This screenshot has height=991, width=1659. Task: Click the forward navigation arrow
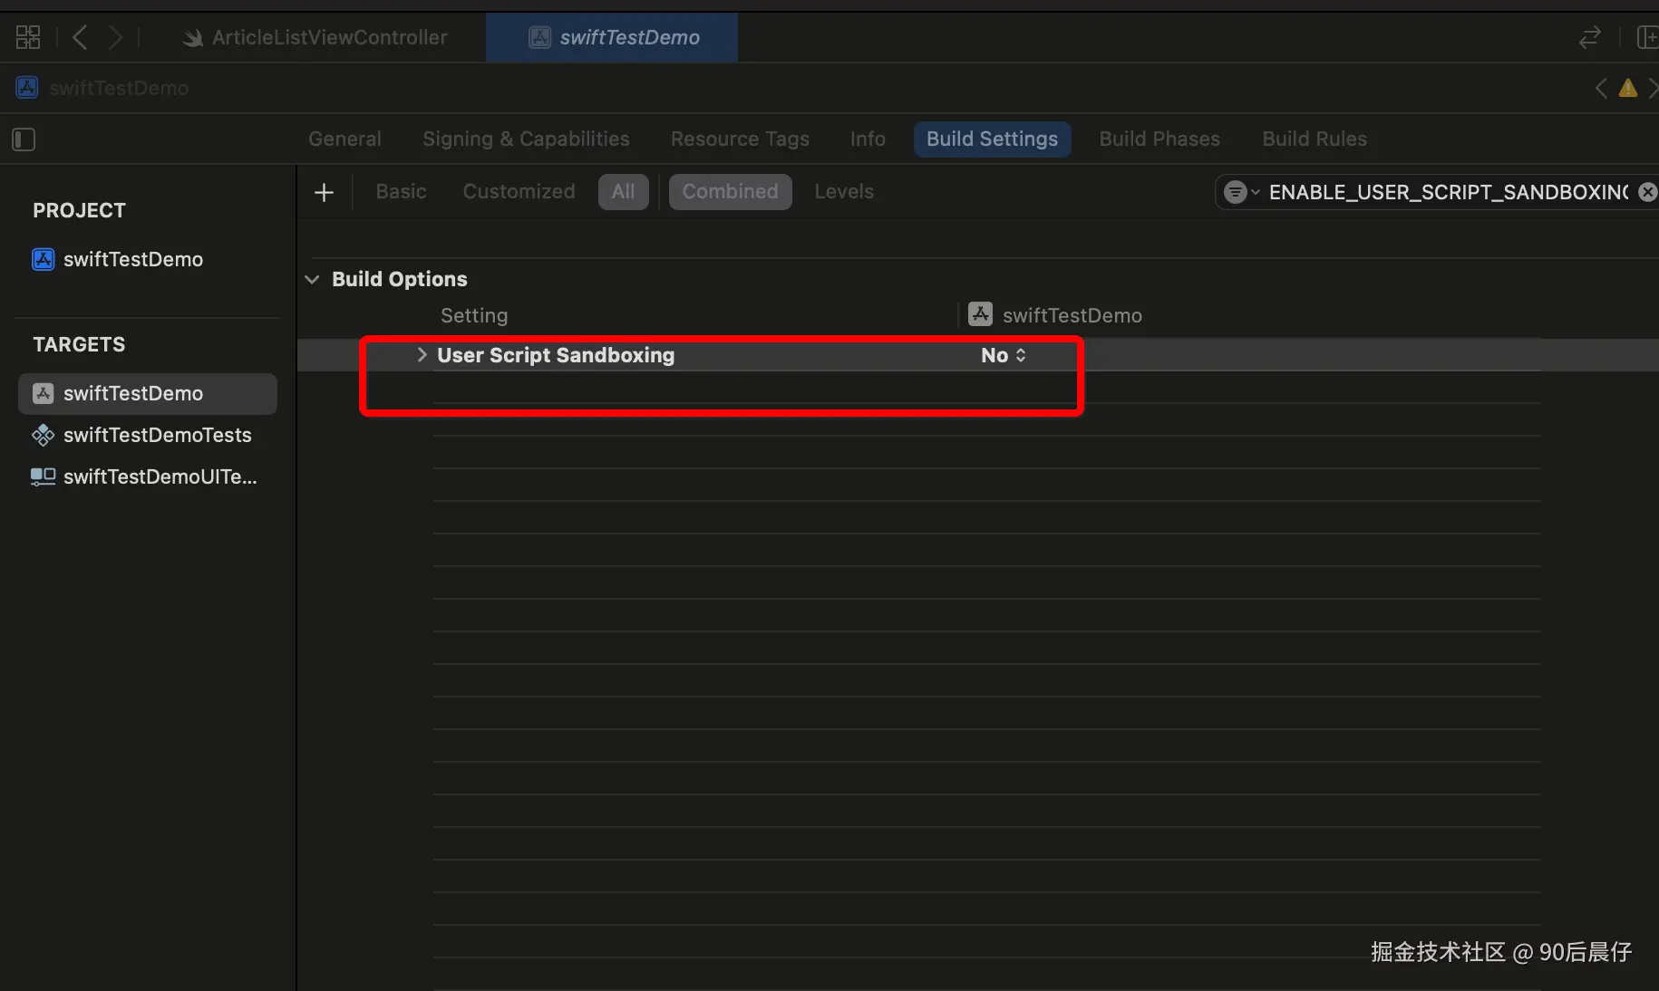tap(116, 37)
